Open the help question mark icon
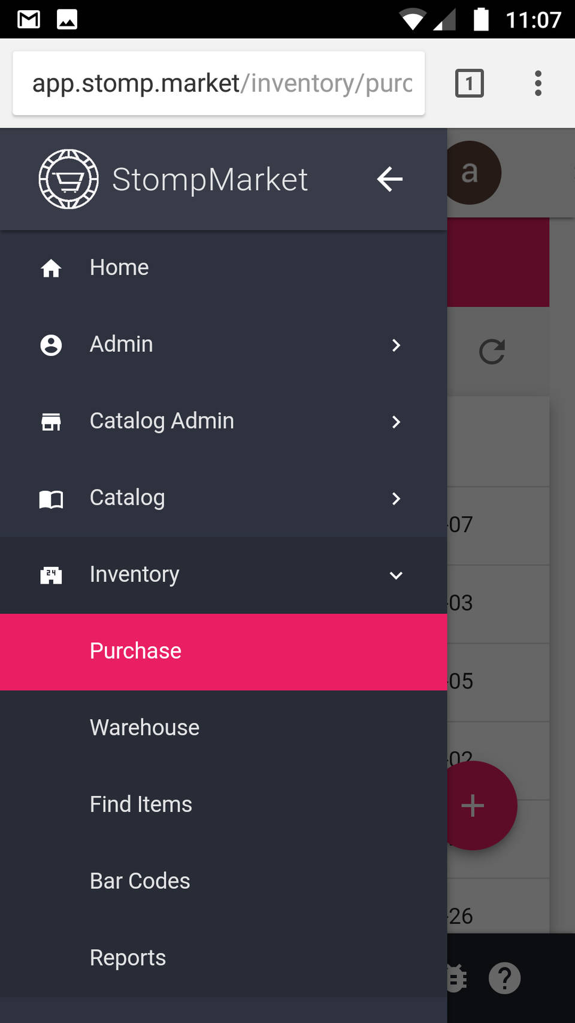The image size is (575, 1023). pyautogui.click(x=504, y=978)
